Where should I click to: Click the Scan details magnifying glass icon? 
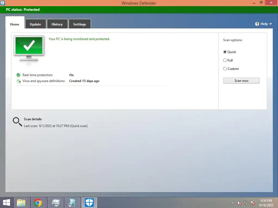coord(17,122)
